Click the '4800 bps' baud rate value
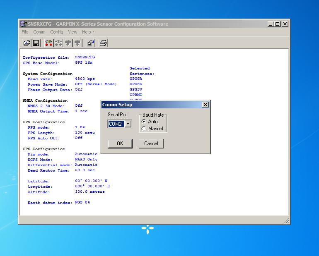The width and height of the screenshot is (319, 256). click(85, 79)
